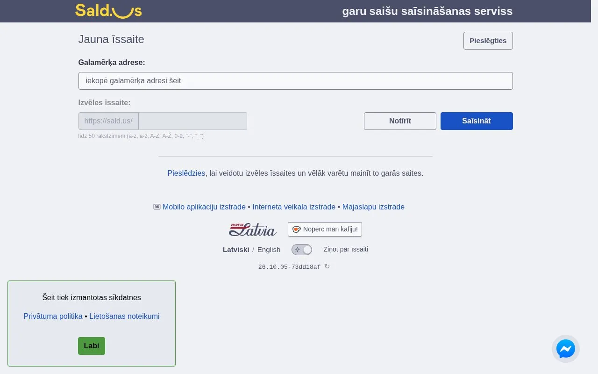This screenshot has width=598, height=374.
Task: Click the version text 26.10.05-73dd18af
Action: [x=289, y=267]
